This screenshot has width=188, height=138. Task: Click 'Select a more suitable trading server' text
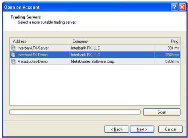[x=47, y=22]
